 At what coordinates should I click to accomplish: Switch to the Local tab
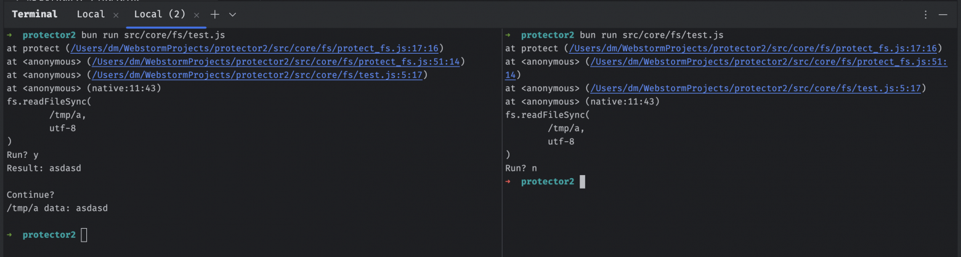(91, 14)
